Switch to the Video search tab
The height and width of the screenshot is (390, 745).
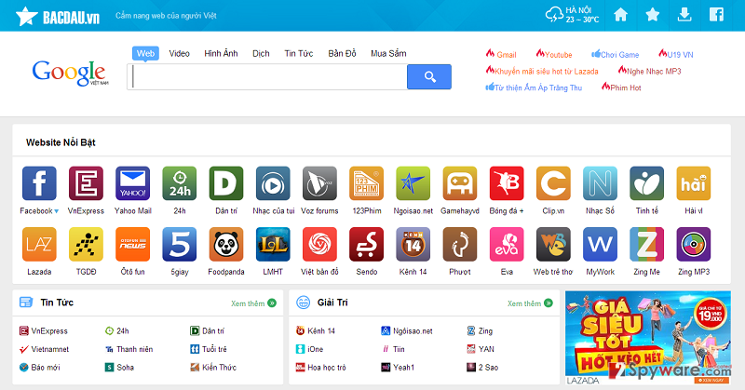tap(179, 53)
